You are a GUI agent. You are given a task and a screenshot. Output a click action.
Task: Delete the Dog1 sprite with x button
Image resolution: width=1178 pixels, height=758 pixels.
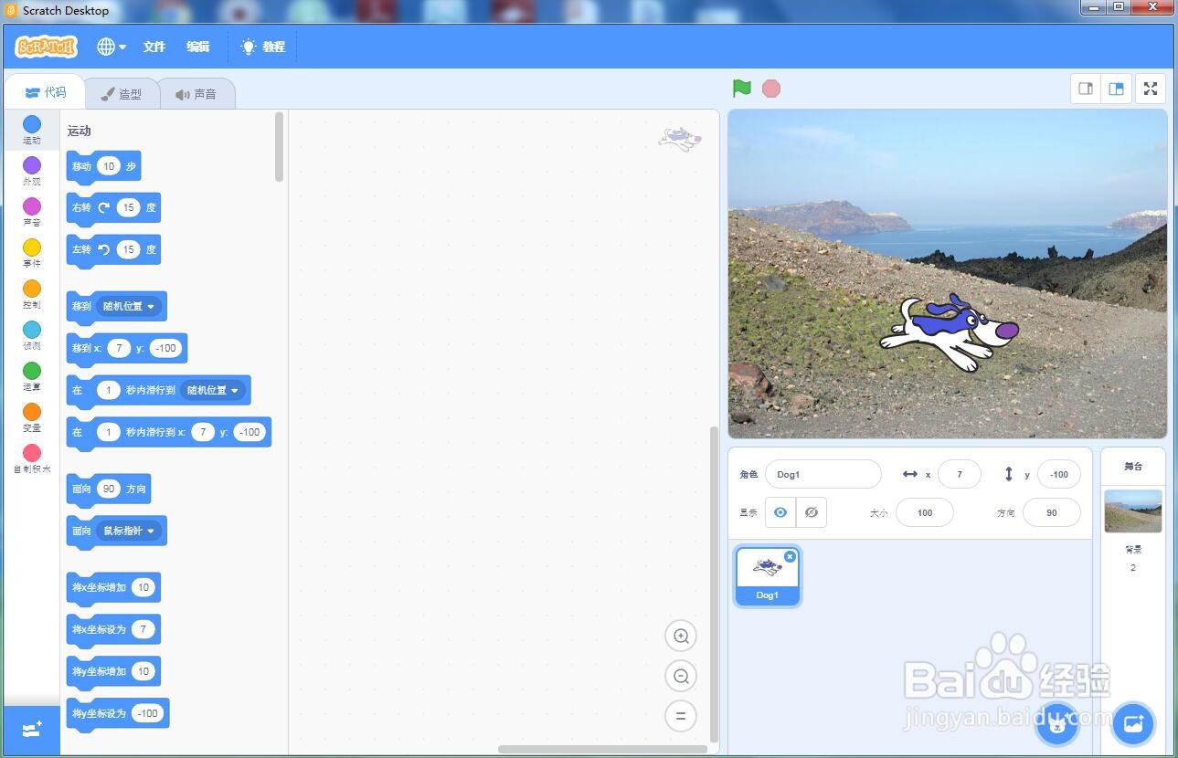click(x=791, y=556)
